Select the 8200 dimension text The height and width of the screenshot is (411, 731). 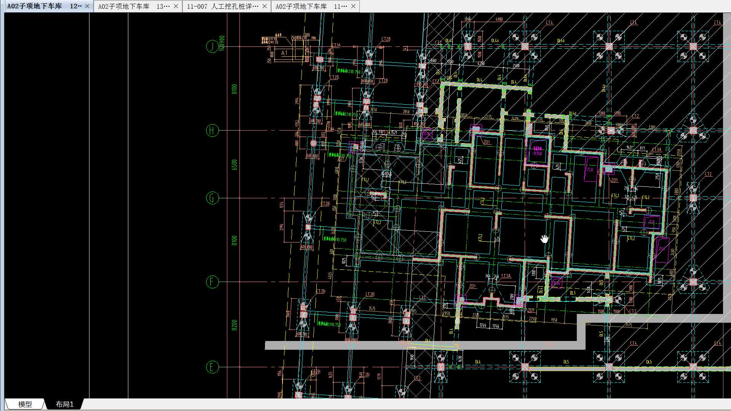click(234, 325)
